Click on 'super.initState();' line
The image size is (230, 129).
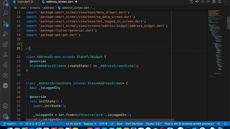50,106
